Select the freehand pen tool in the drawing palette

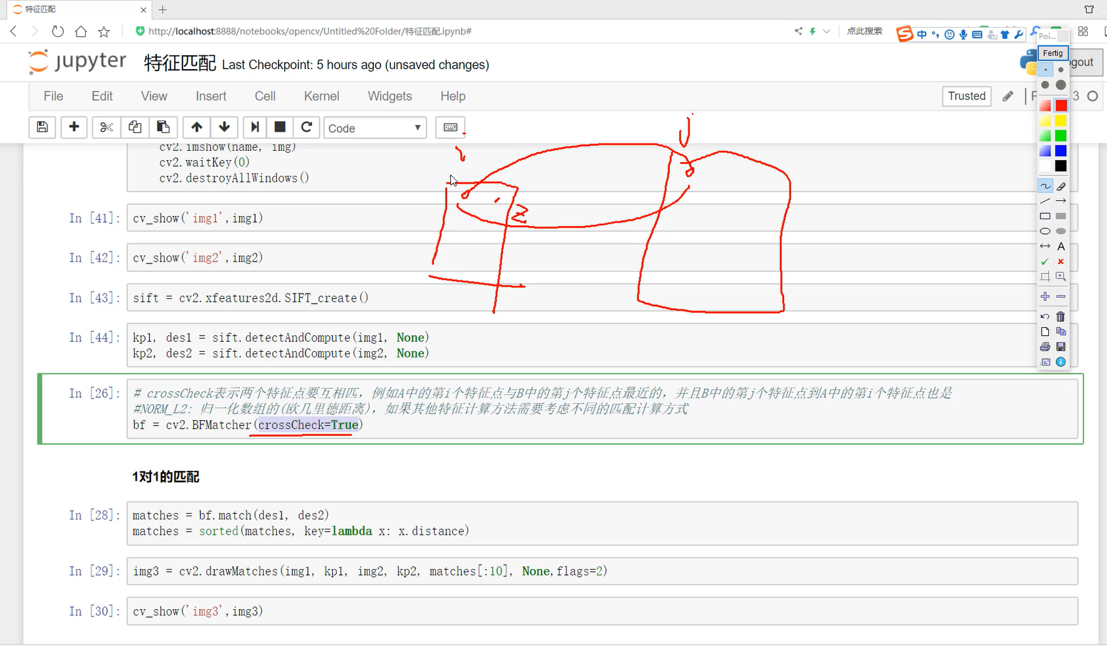click(1046, 186)
